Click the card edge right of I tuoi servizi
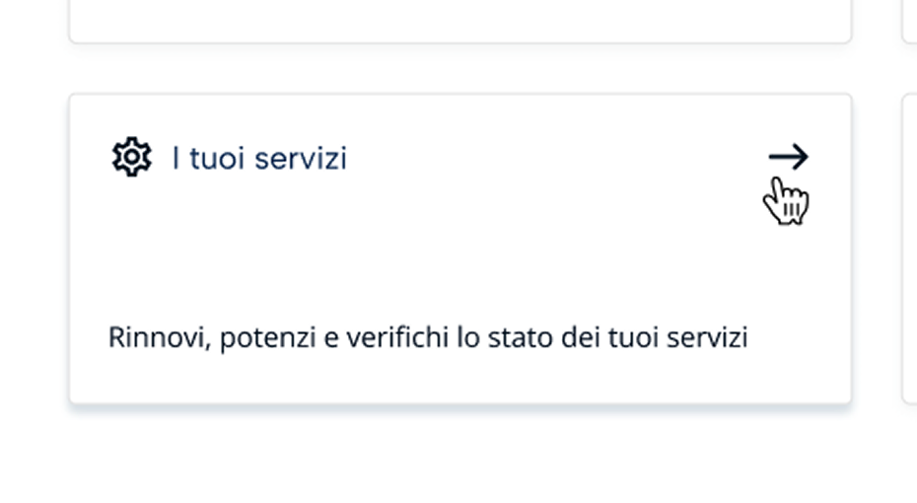The image size is (917, 503). (909, 247)
